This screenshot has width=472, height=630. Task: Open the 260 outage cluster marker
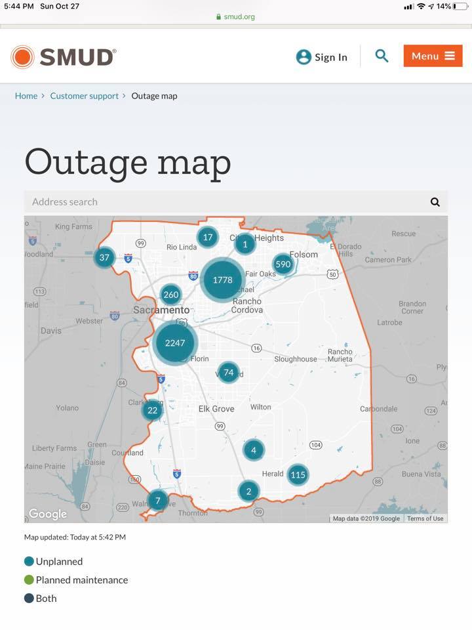171,295
